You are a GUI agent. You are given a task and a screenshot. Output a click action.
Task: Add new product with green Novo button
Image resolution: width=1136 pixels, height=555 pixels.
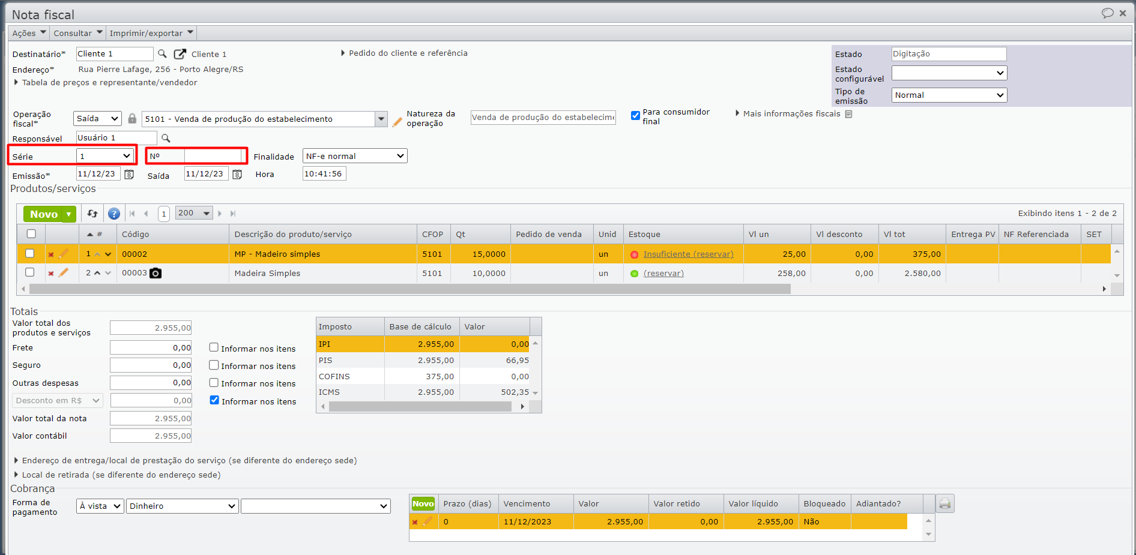44,214
